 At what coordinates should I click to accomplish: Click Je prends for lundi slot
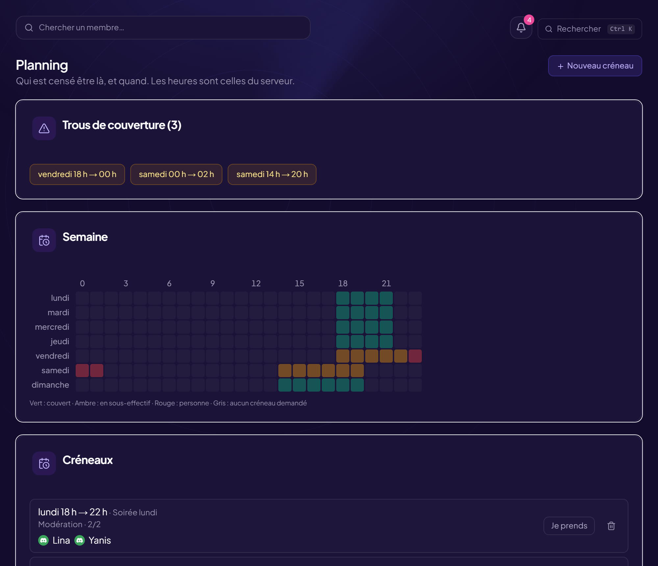(x=569, y=526)
